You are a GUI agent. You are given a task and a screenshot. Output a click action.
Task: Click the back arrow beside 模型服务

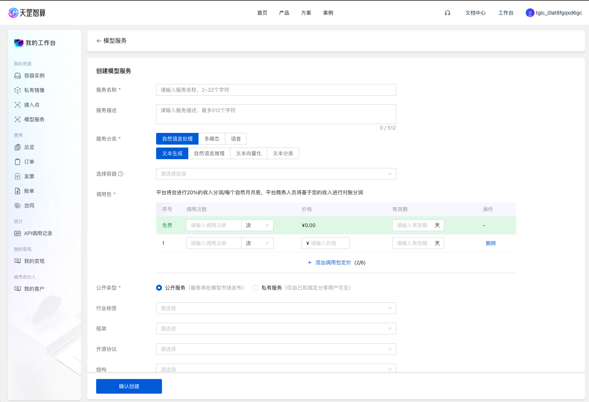pos(99,41)
